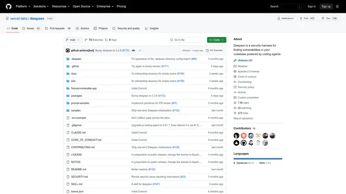
Task: Click the Search field in header
Action: click(x=285, y=6)
